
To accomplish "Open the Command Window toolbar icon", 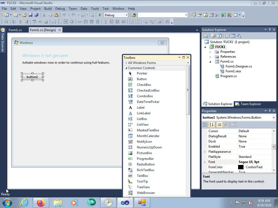I will point(235,15).
